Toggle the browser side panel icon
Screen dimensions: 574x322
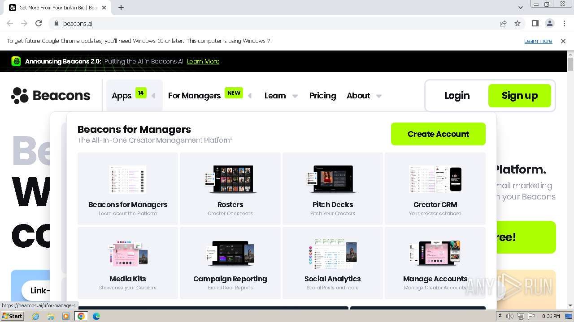point(535,24)
